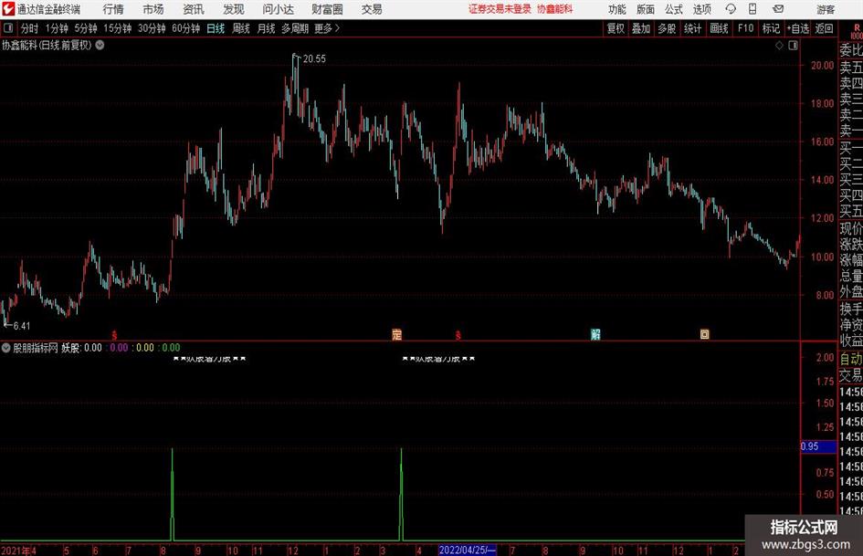This screenshot has width=863, height=556.
Task: Click the orange 回 event marker
Action: pos(704,334)
